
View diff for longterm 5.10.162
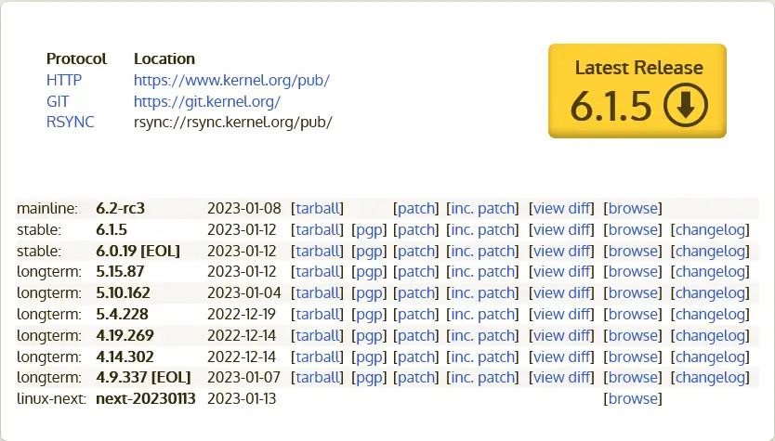pos(561,292)
